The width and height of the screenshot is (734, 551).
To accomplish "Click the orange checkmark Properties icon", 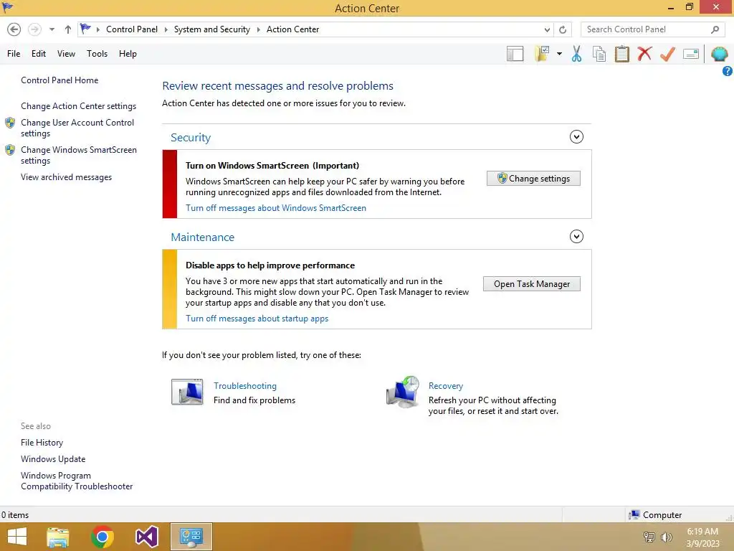I will [667, 54].
